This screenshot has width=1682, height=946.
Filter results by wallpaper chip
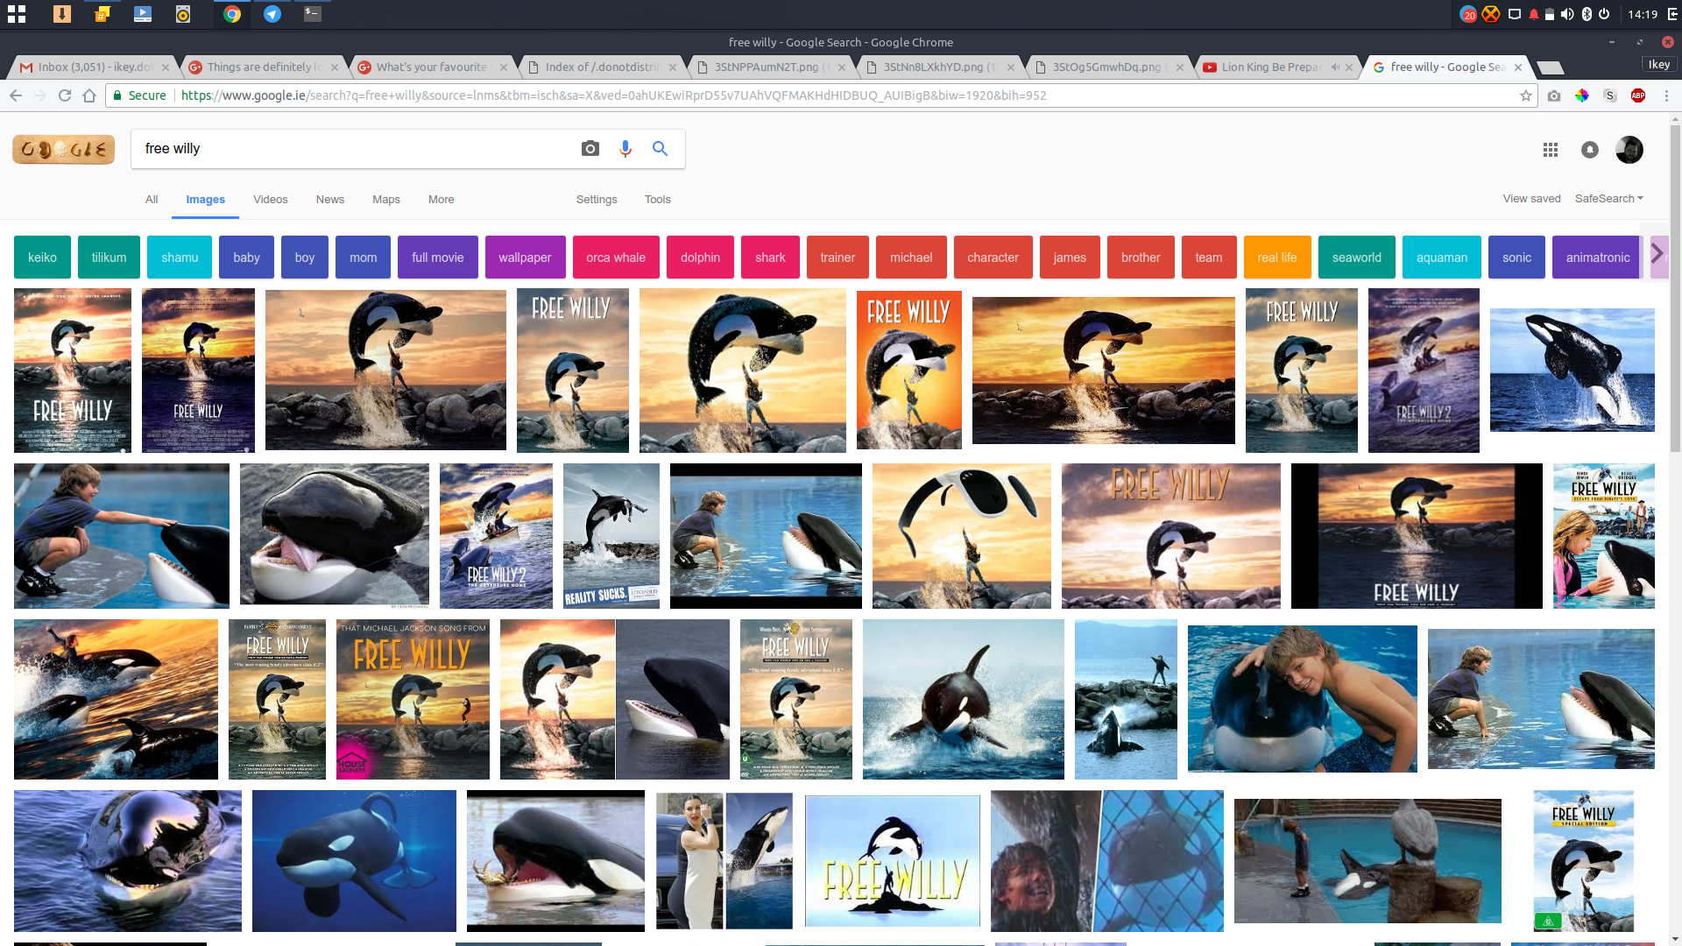point(525,258)
